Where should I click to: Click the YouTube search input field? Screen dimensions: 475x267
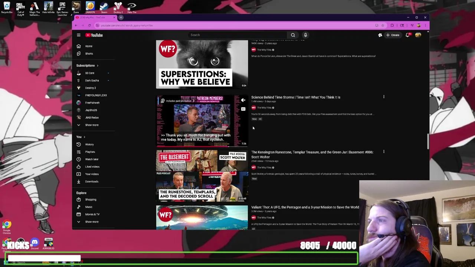click(237, 35)
